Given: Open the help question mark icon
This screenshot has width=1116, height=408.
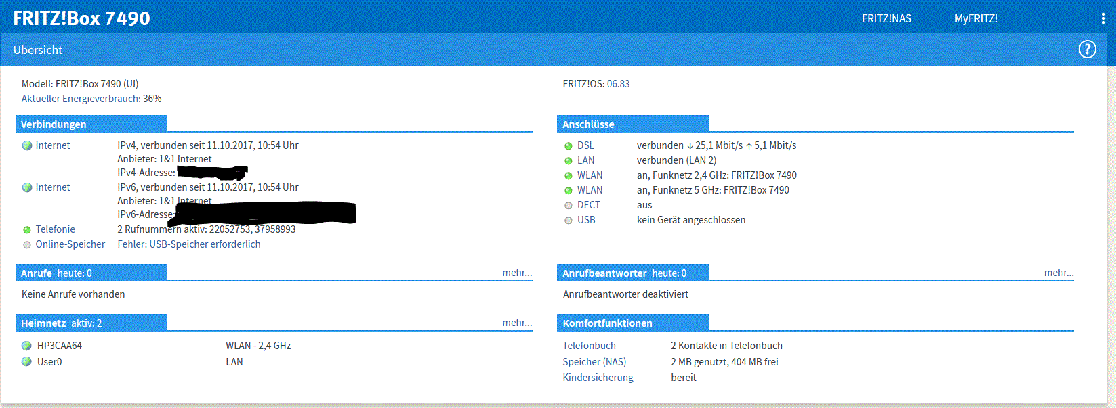Looking at the screenshot, I should (1087, 49).
